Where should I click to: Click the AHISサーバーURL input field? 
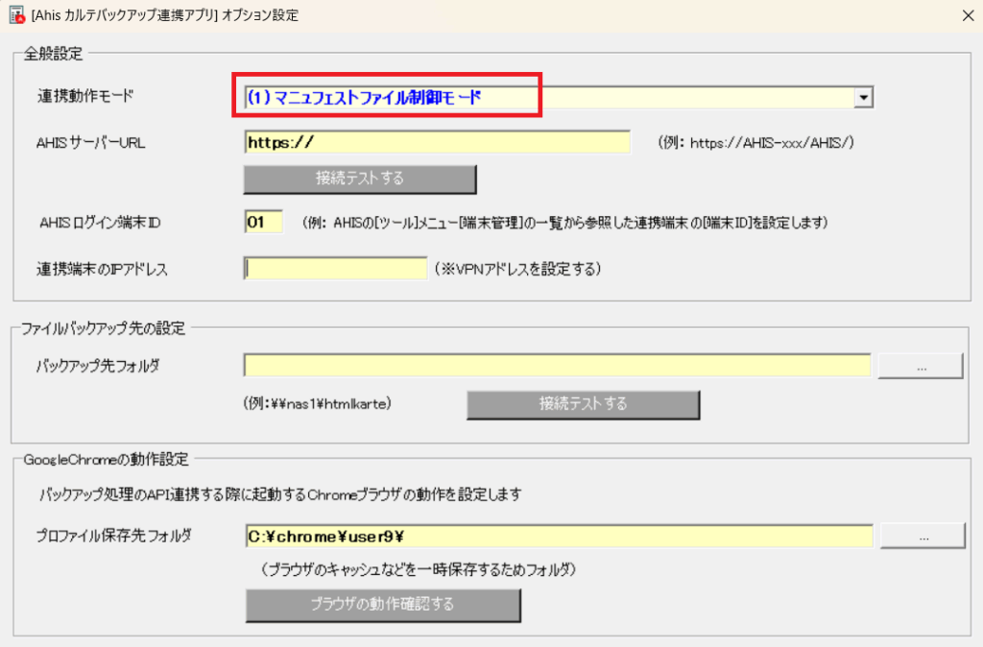point(437,142)
